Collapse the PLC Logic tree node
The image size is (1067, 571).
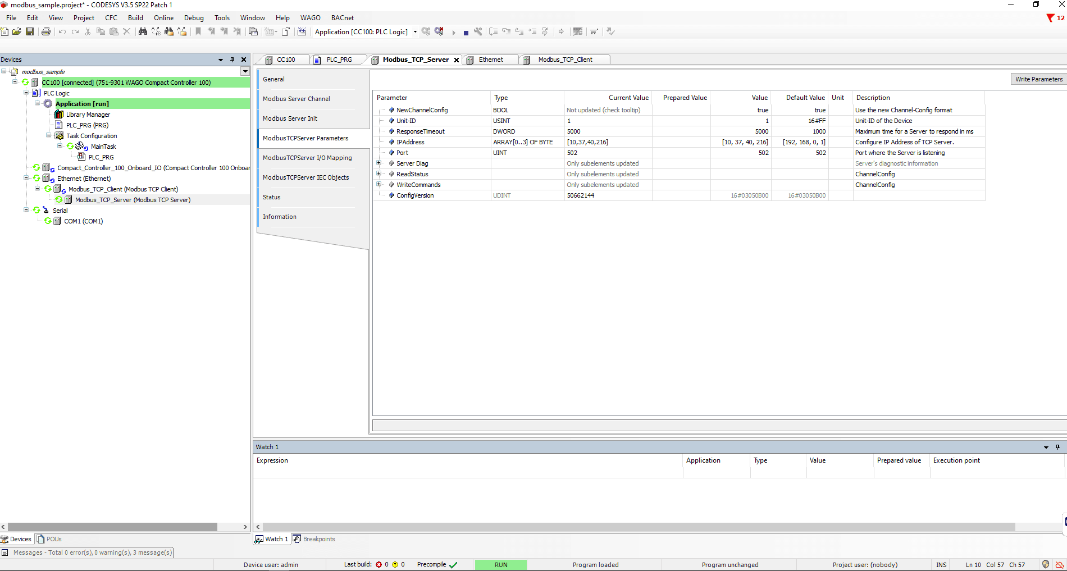(x=26, y=93)
